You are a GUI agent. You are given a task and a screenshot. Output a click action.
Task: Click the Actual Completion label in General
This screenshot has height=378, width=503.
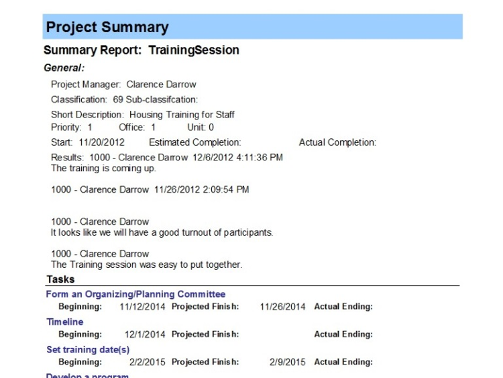click(x=337, y=142)
